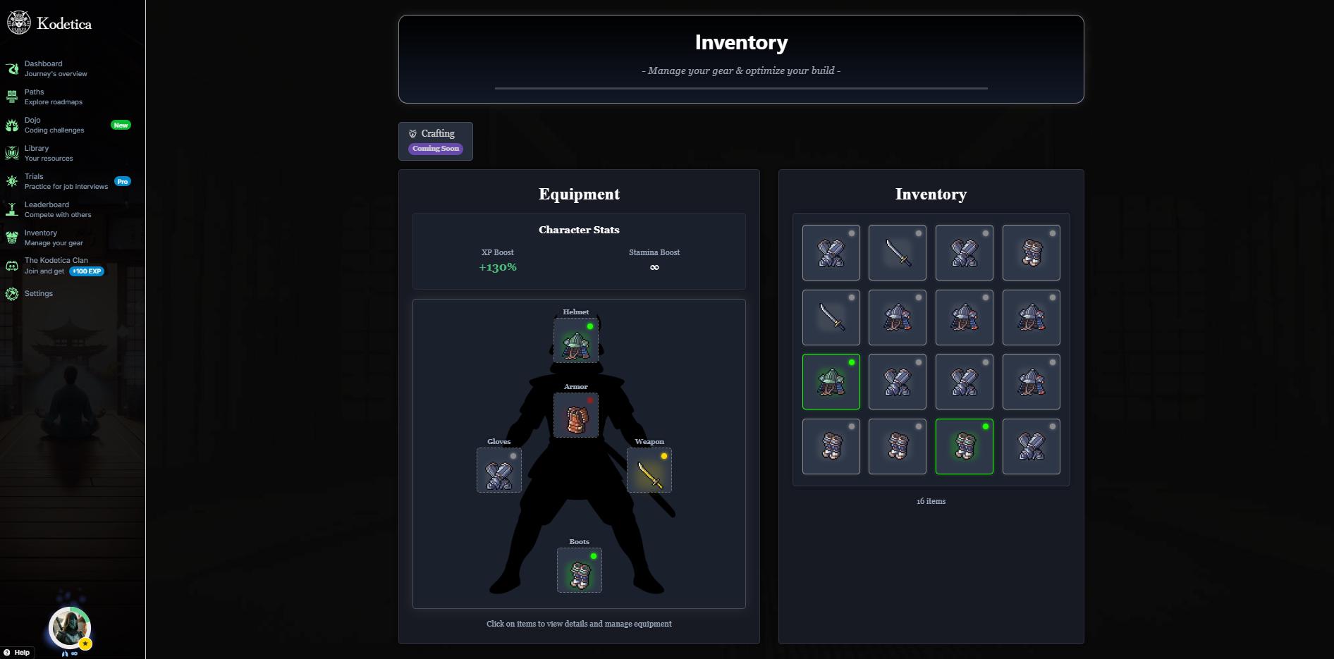
Task: View the Leaderboard page
Action: pyautogui.click(x=57, y=209)
